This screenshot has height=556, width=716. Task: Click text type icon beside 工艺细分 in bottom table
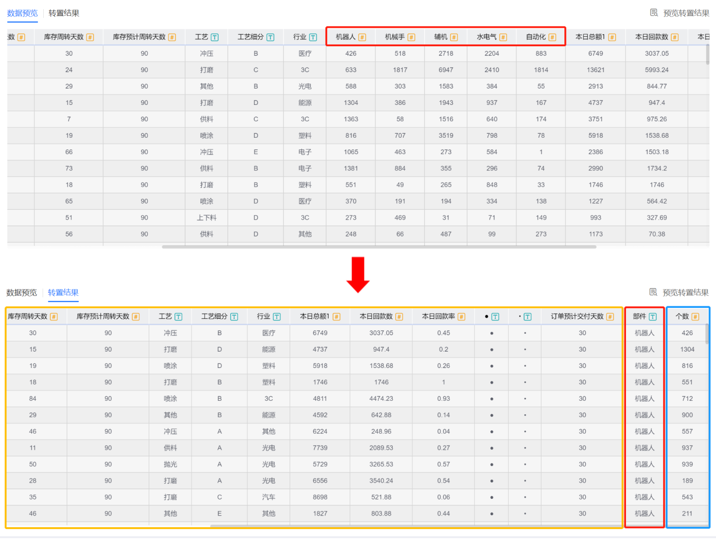point(234,317)
